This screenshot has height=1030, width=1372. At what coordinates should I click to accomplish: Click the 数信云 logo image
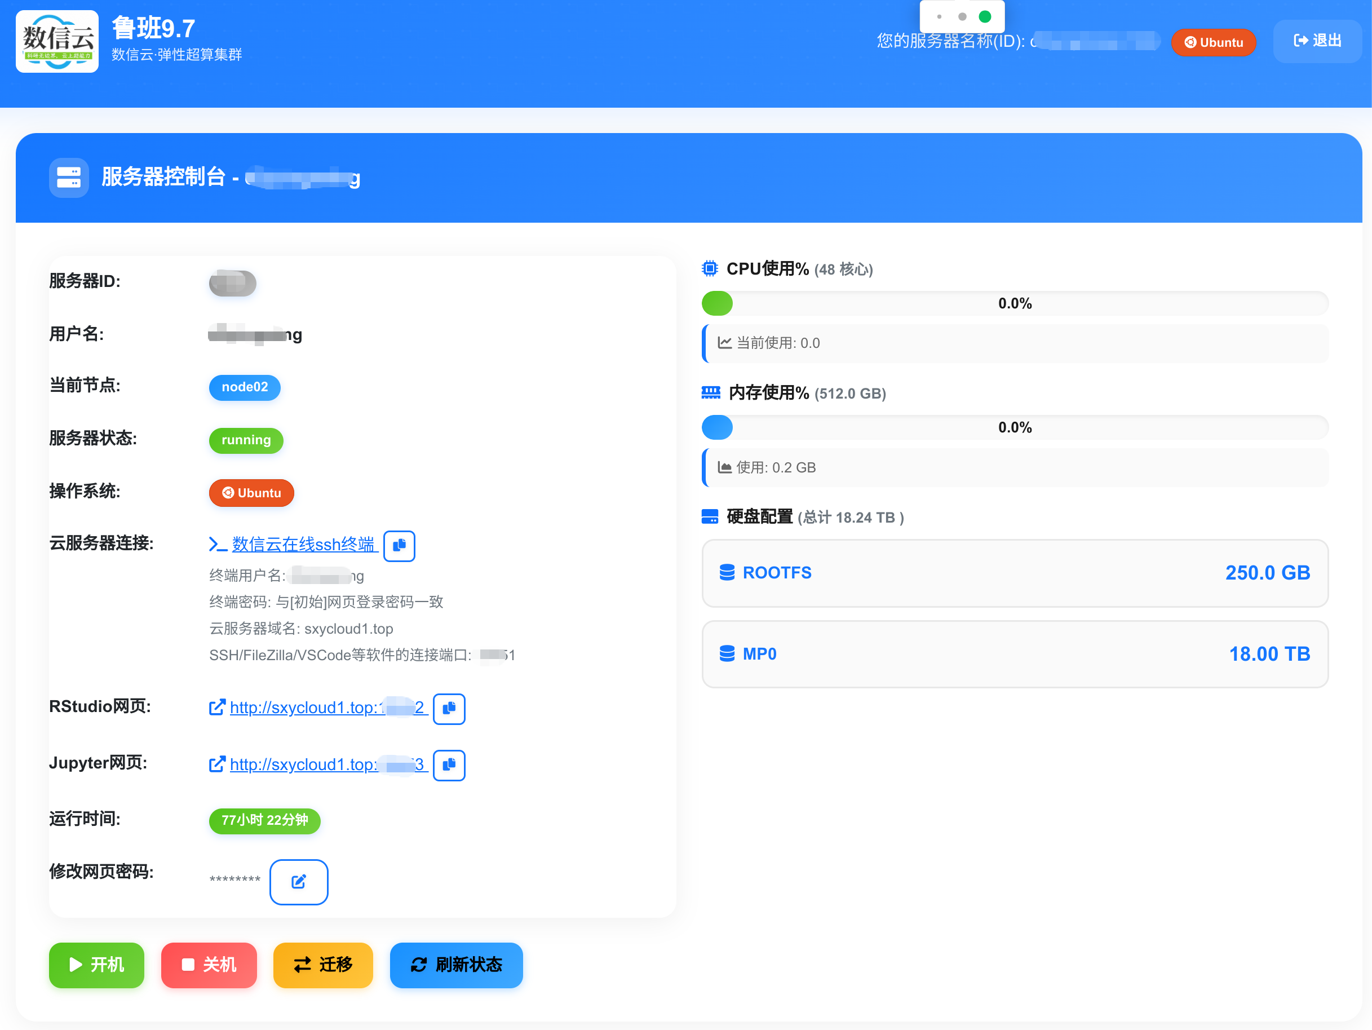[57, 42]
